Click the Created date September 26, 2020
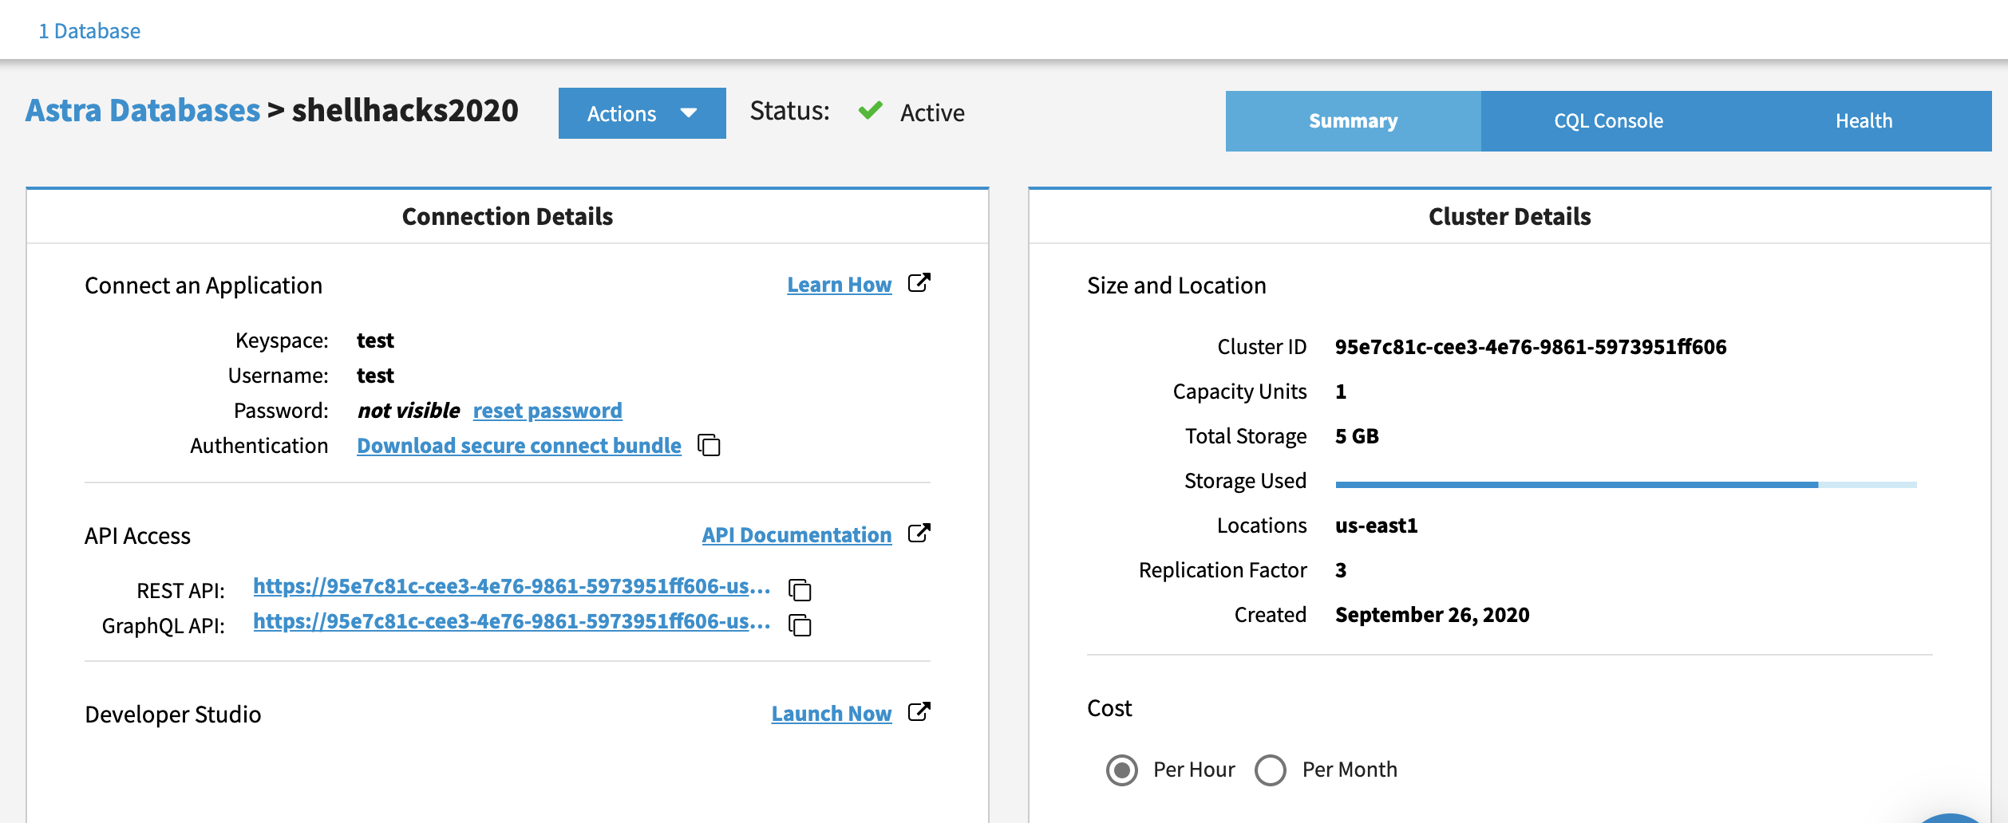This screenshot has height=823, width=2008. click(x=1433, y=615)
